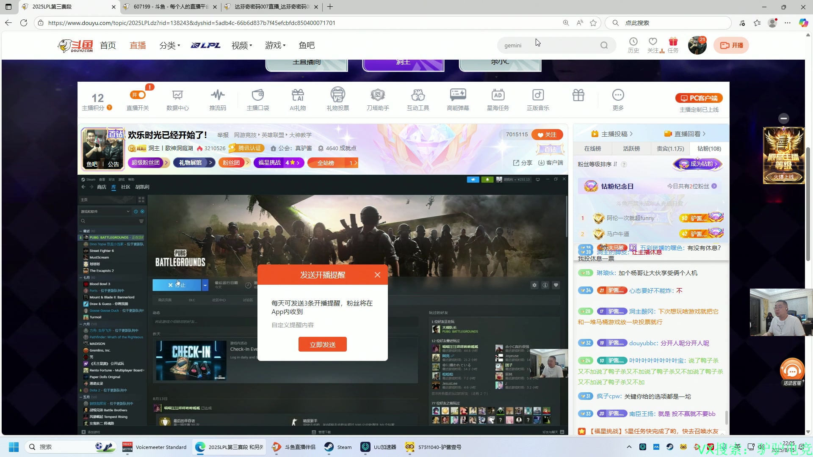The width and height of the screenshot is (813, 457).
Task: Open the user avatar with 21 badge
Action: [x=697, y=45]
